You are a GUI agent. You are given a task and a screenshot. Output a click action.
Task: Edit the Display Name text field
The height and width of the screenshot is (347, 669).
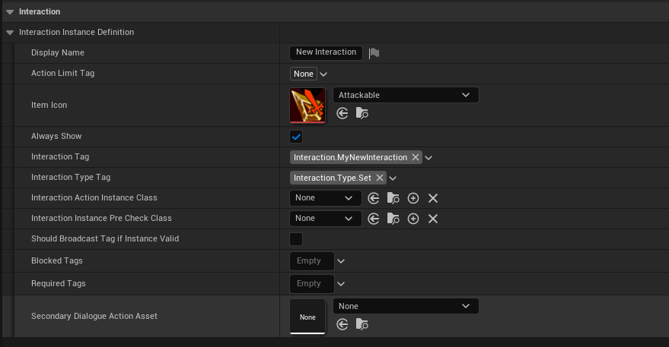pos(326,52)
